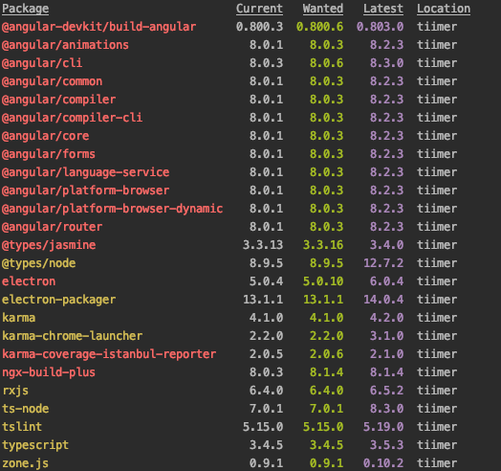The height and width of the screenshot is (471, 501).
Task: Click the @types/node package name
Action: (38, 263)
